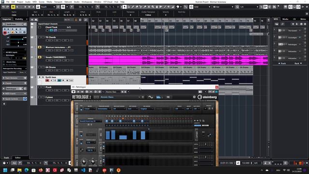Open Retrologue oscillator wave page
Viewport: 309px width, 174px height.
(x=151, y=97)
